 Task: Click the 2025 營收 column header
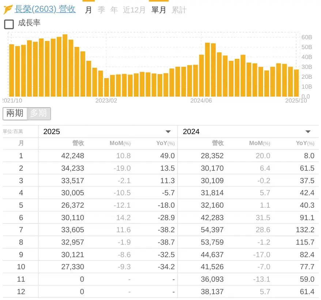click(x=78, y=143)
